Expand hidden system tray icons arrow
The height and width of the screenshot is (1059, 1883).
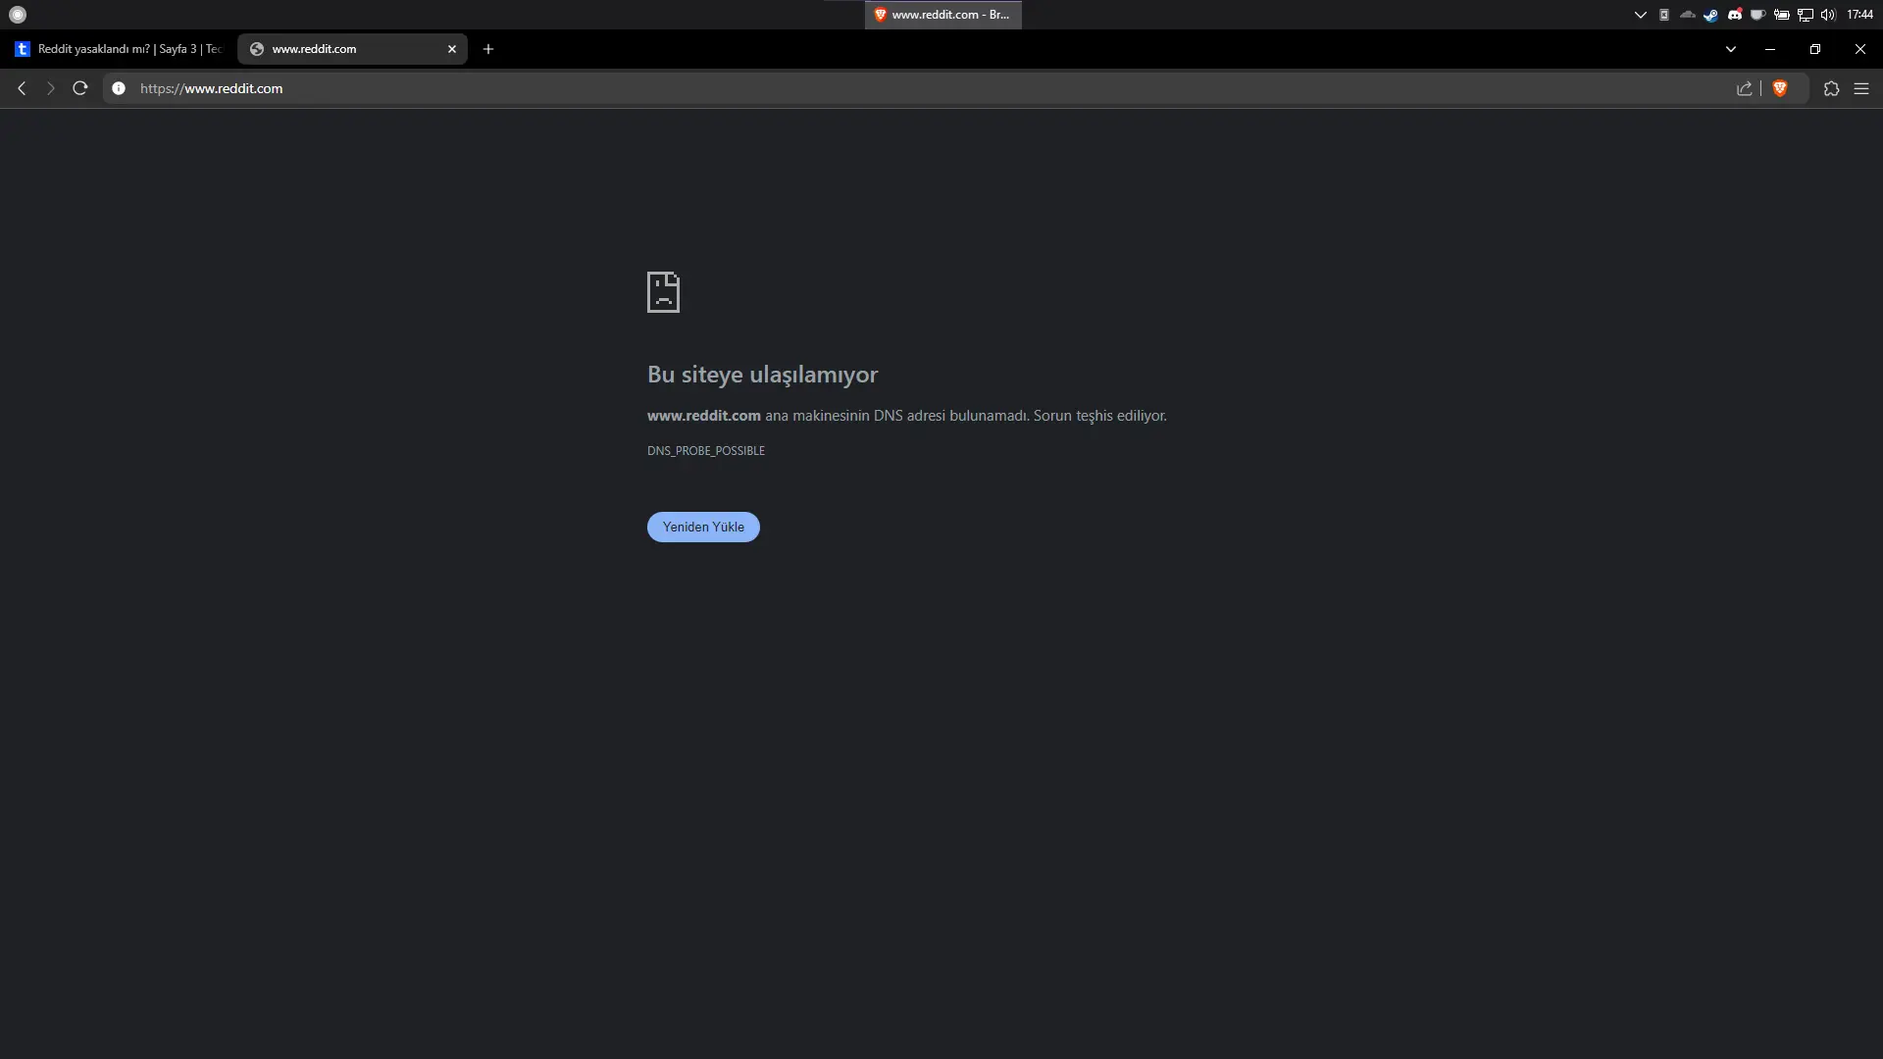[x=1640, y=15]
